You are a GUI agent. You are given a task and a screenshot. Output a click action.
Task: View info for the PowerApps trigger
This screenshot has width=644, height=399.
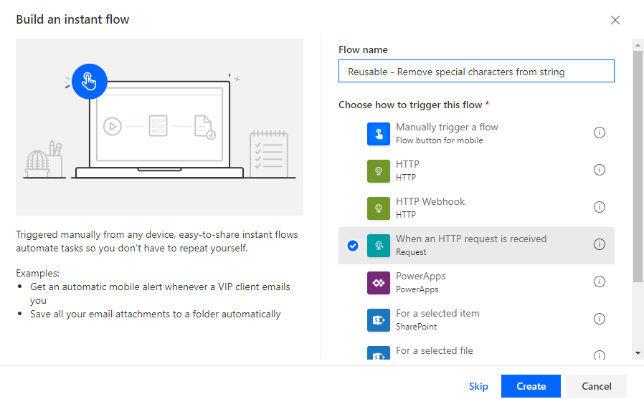600,282
